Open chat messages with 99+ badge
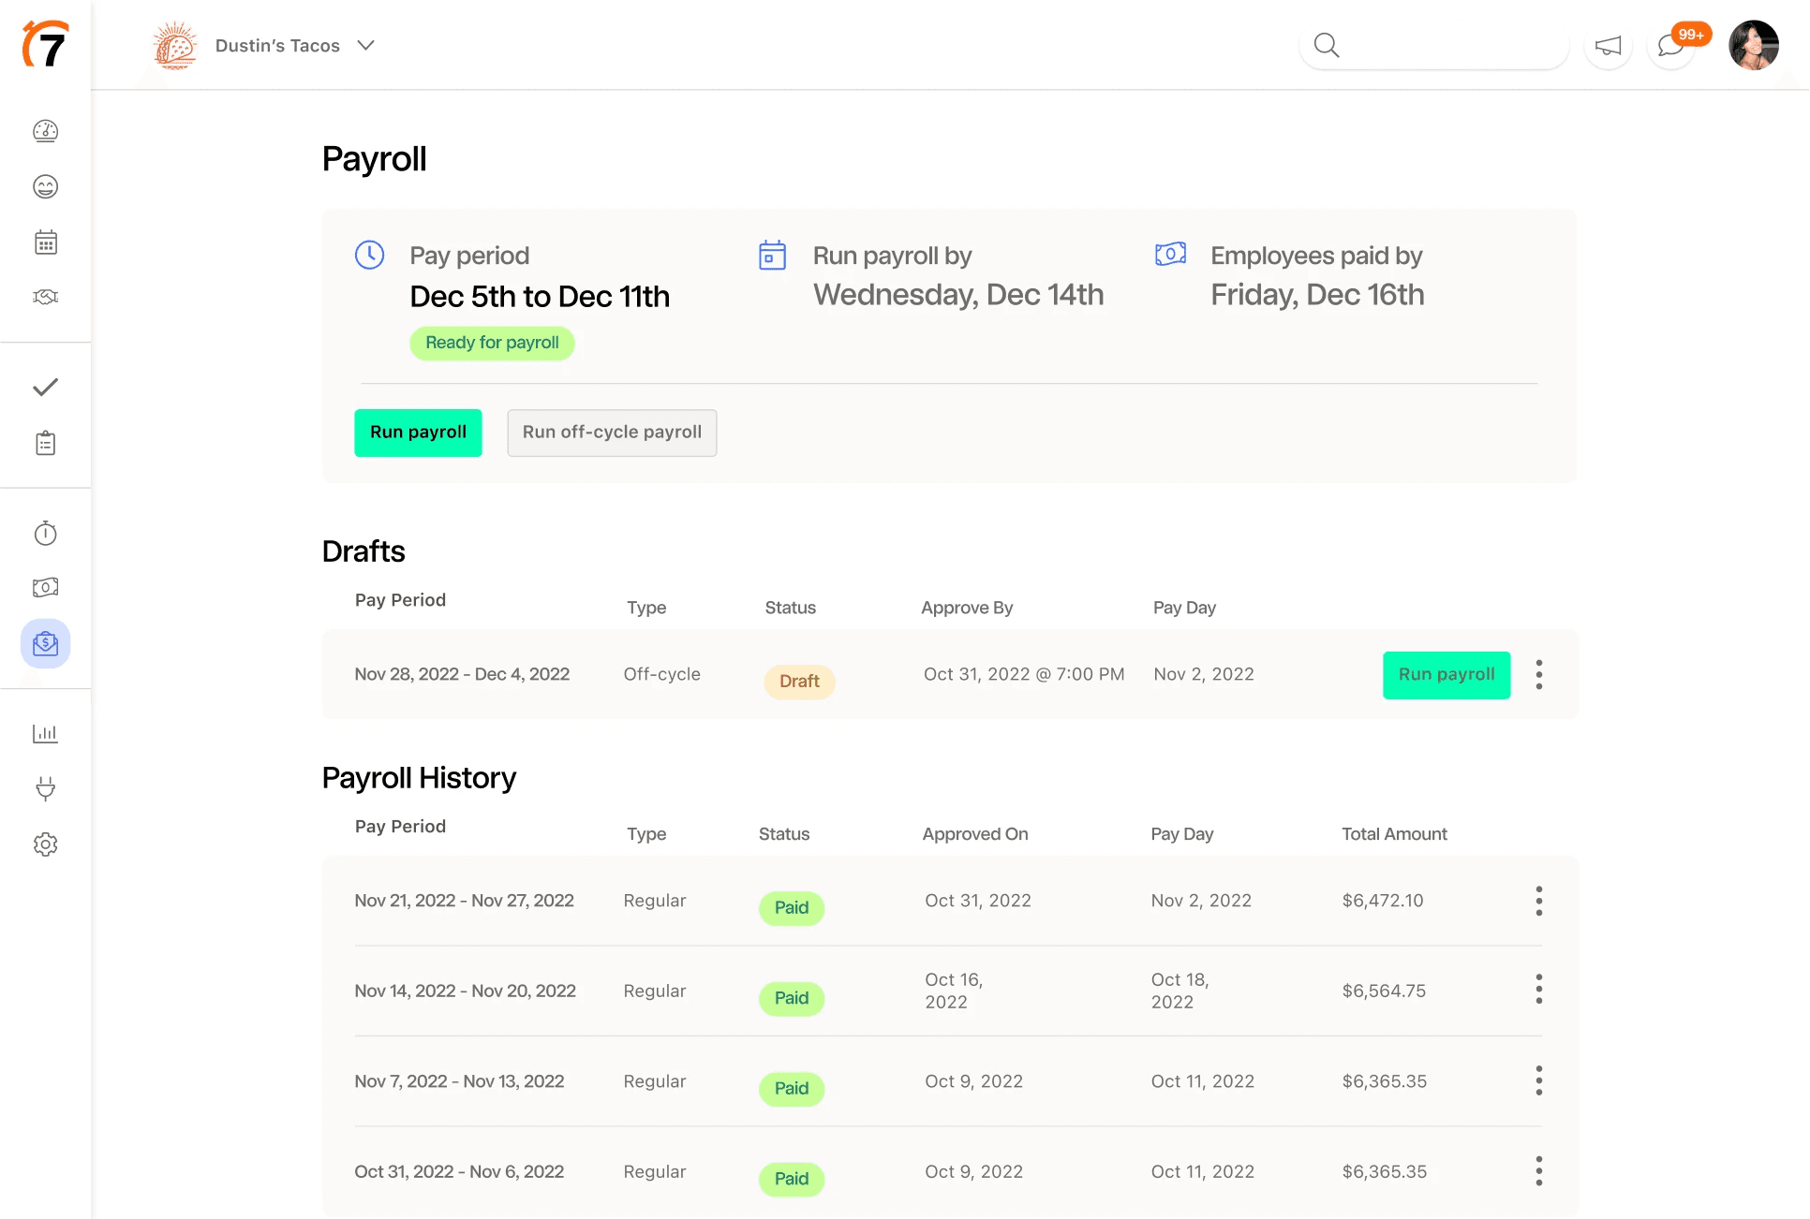 1671,45
